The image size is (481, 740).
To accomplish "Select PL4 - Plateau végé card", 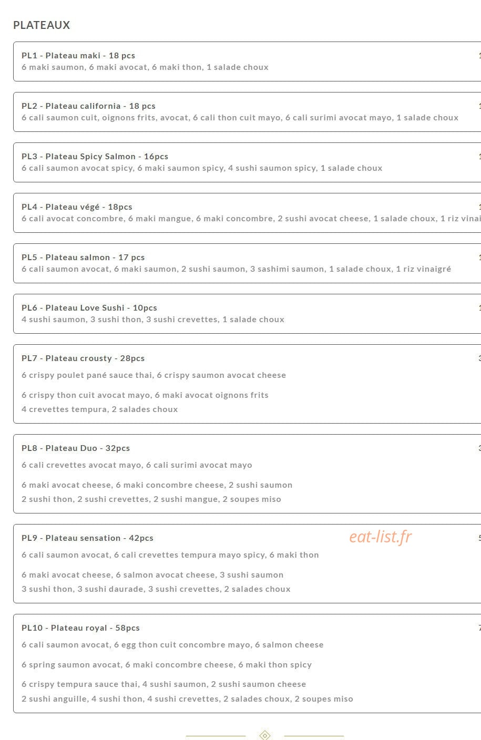I will point(247,213).
